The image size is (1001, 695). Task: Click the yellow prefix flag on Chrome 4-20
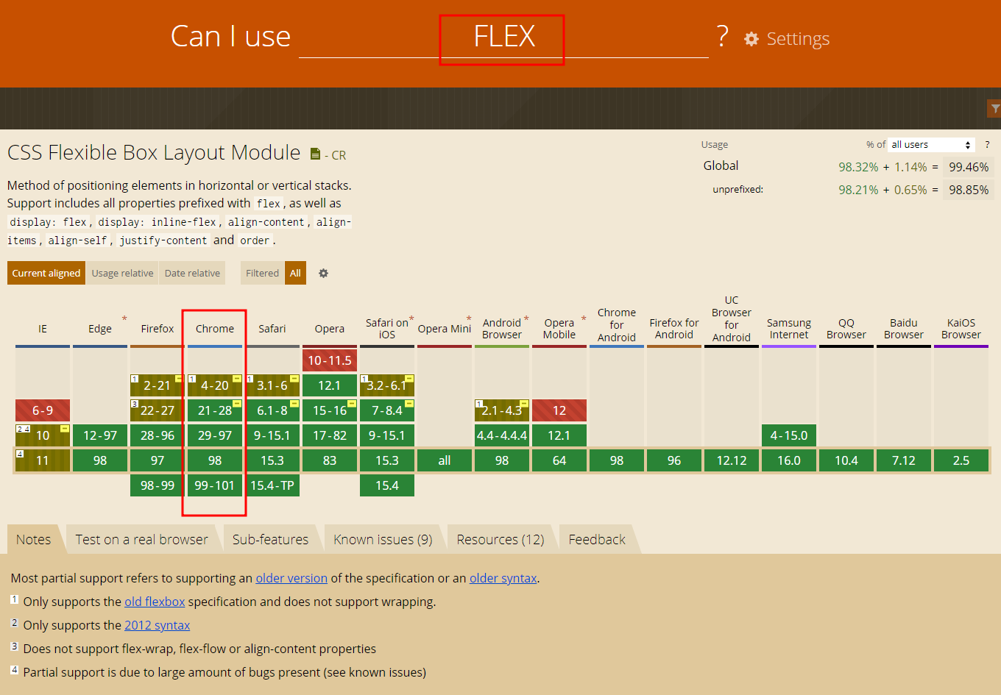[237, 379]
